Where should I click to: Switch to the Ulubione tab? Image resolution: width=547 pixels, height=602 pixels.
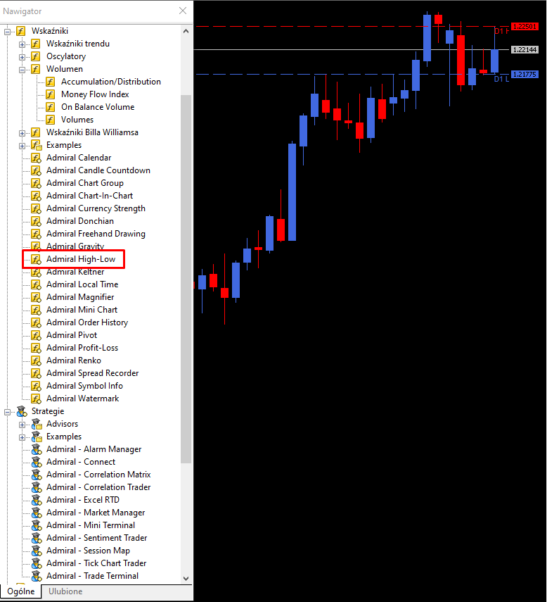[x=65, y=591]
